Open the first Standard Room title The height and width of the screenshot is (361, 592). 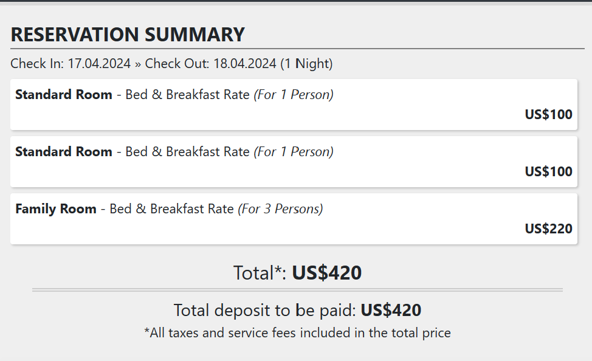point(64,95)
